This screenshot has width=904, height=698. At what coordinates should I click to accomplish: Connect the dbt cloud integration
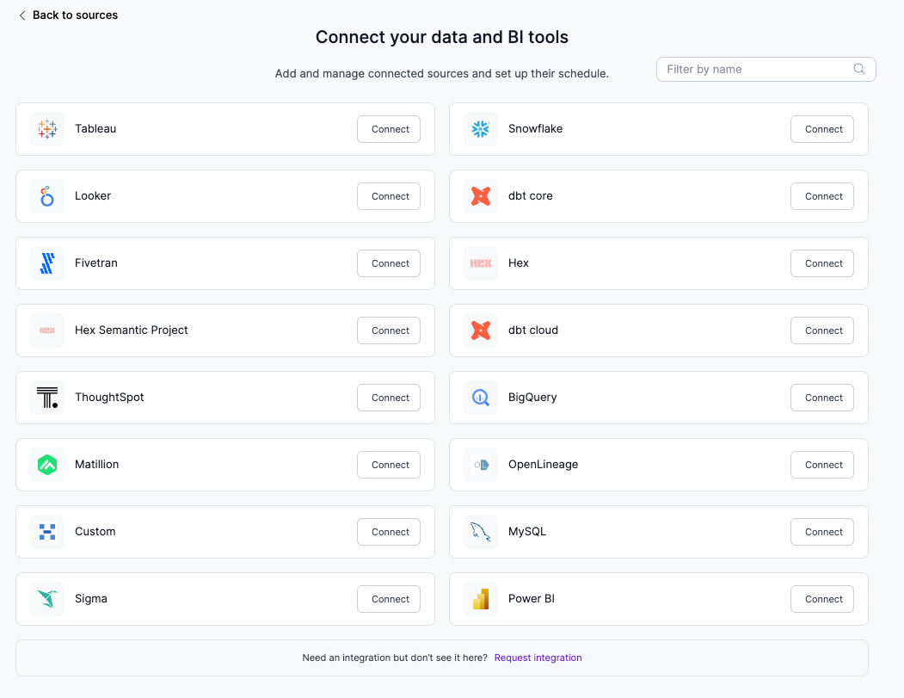coord(823,330)
